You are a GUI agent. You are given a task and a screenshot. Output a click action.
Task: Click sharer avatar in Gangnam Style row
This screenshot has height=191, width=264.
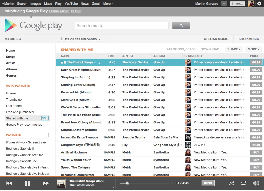coord(188,145)
